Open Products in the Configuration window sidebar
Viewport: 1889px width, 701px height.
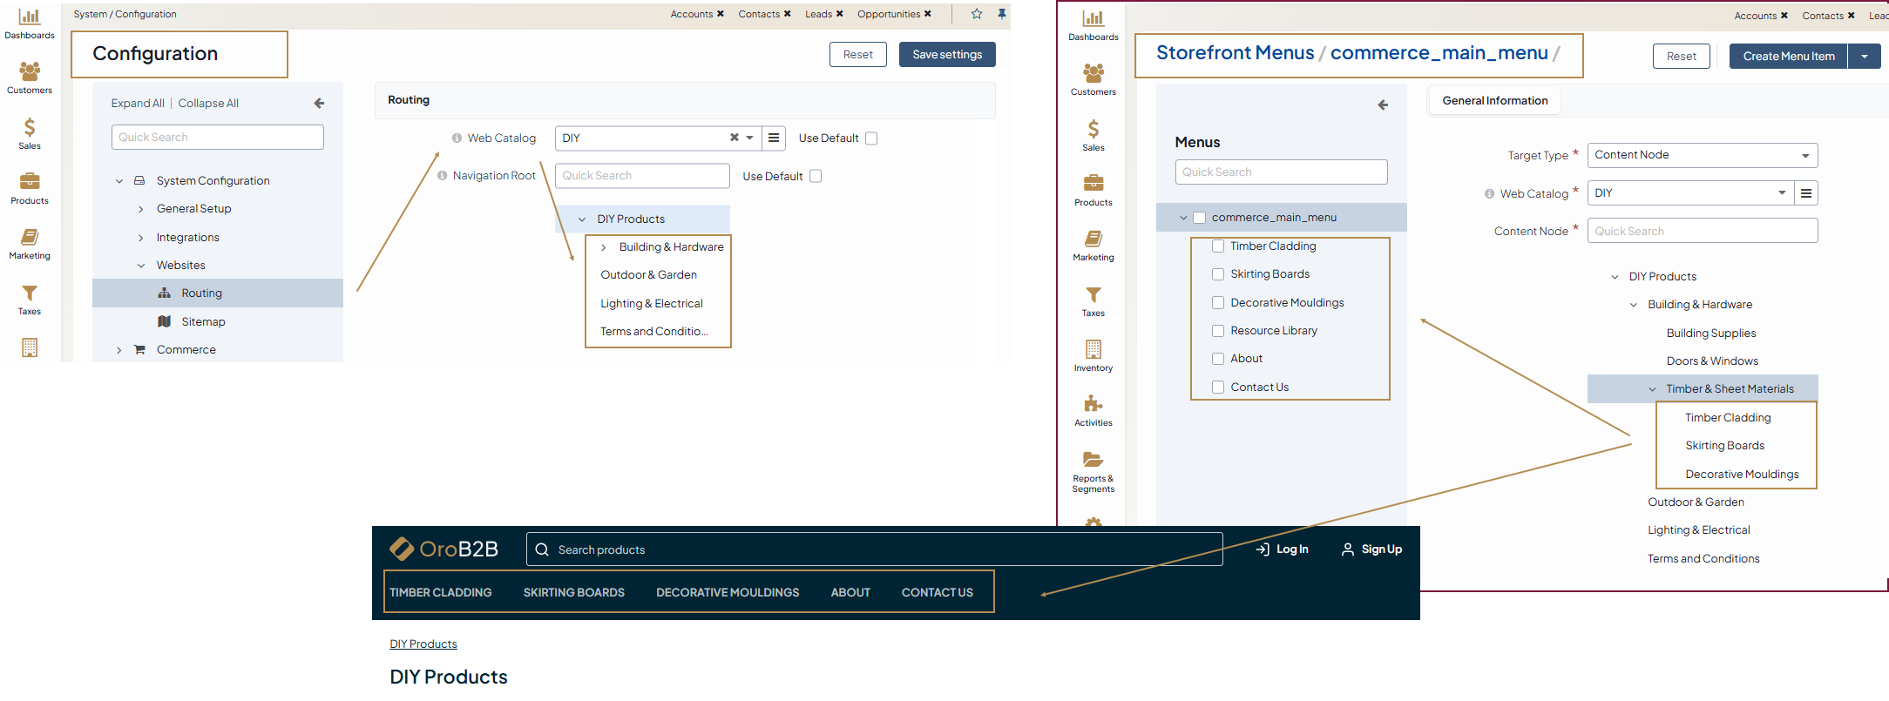click(30, 189)
